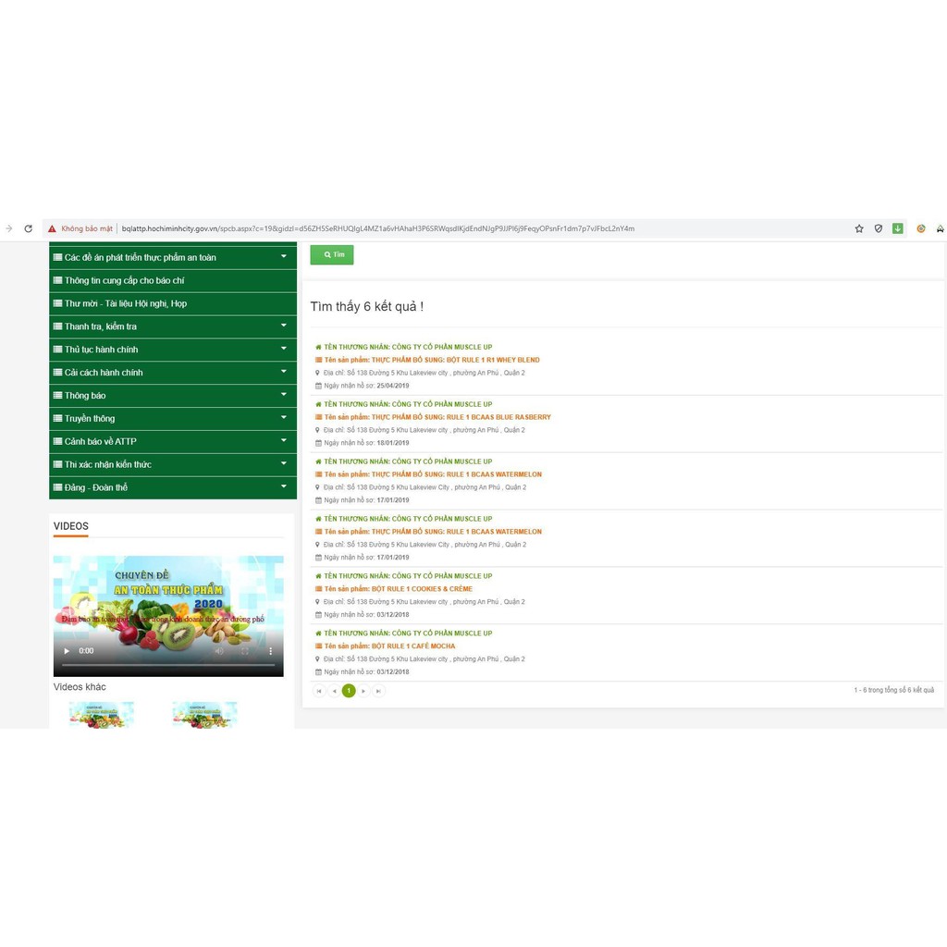This screenshot has width=947, height=947.
Task: Go to the last results page
Action: [378, 691]
